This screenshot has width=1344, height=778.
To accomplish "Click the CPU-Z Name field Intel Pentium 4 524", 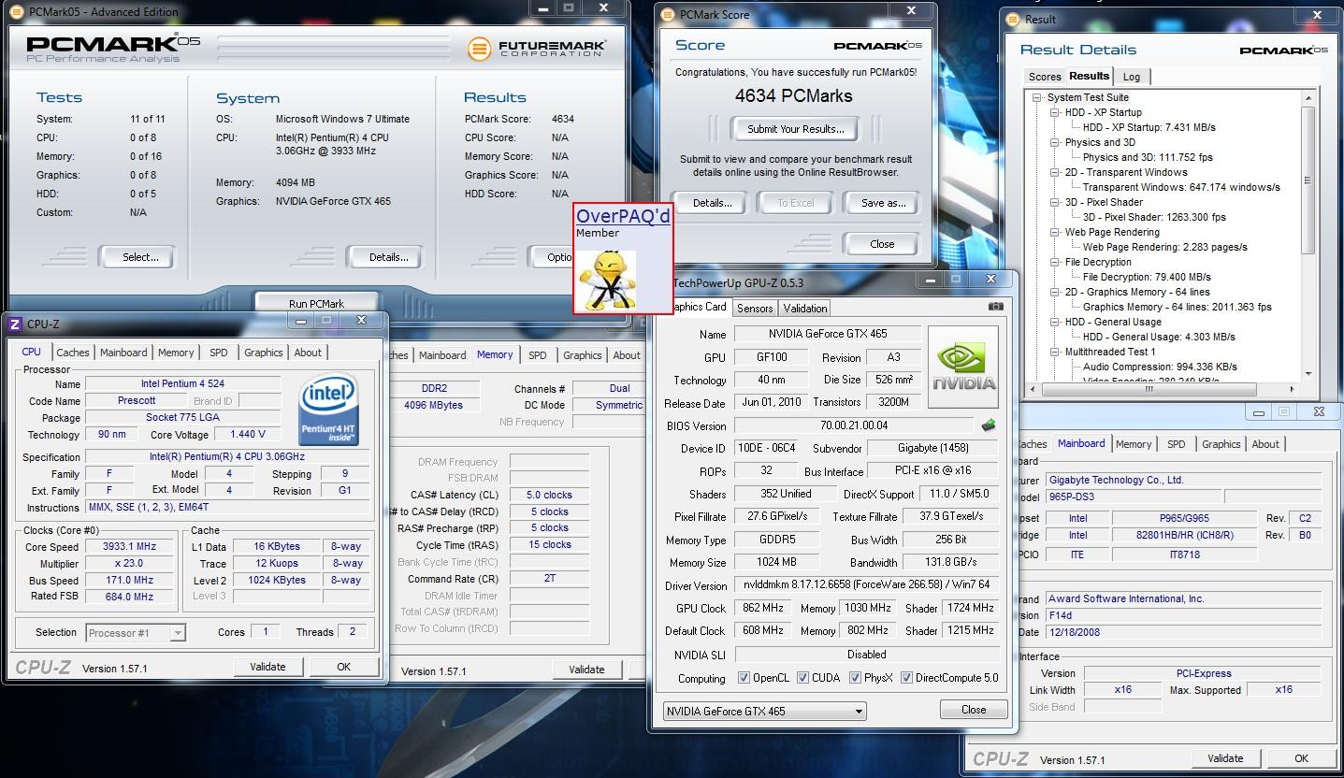I will point(182,383).
